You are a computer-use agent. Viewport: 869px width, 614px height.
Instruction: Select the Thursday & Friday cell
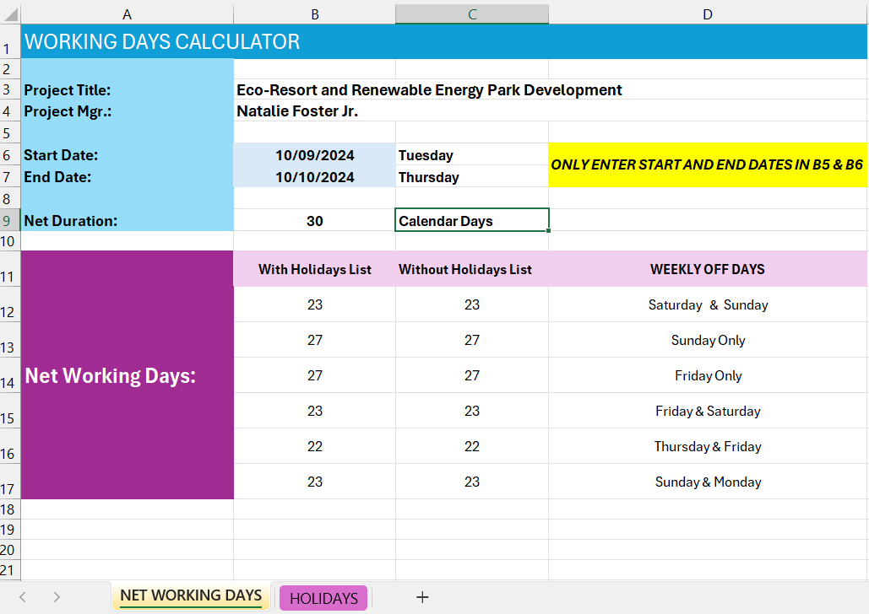[x=708, y=446]
